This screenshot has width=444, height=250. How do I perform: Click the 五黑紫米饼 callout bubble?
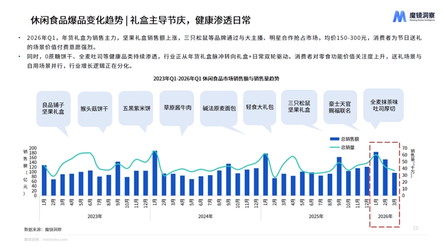tap(136, 108)
